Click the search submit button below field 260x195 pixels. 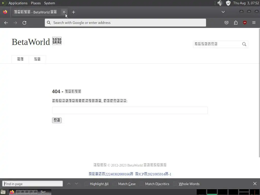57,120
